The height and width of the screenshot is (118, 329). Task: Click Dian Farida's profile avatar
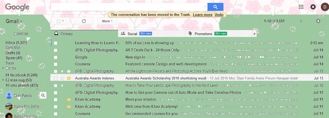tap(9, 96)
